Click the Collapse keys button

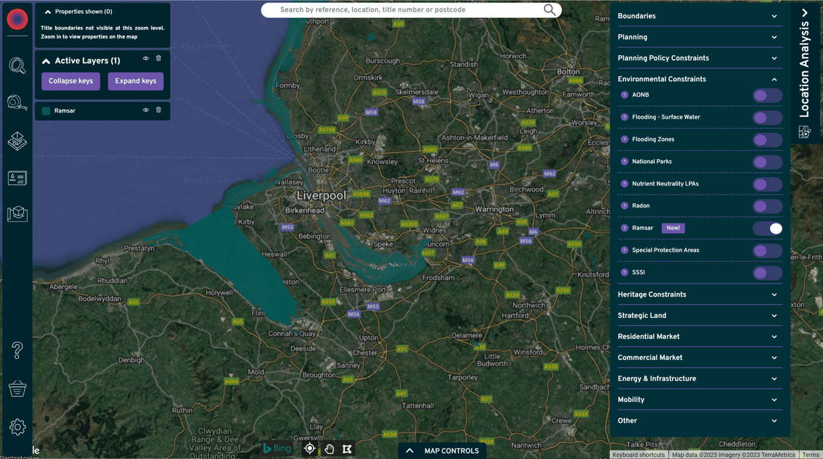tap(71, 81)
